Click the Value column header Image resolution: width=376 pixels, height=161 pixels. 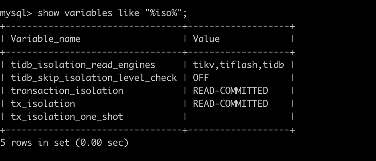point(206,39)
